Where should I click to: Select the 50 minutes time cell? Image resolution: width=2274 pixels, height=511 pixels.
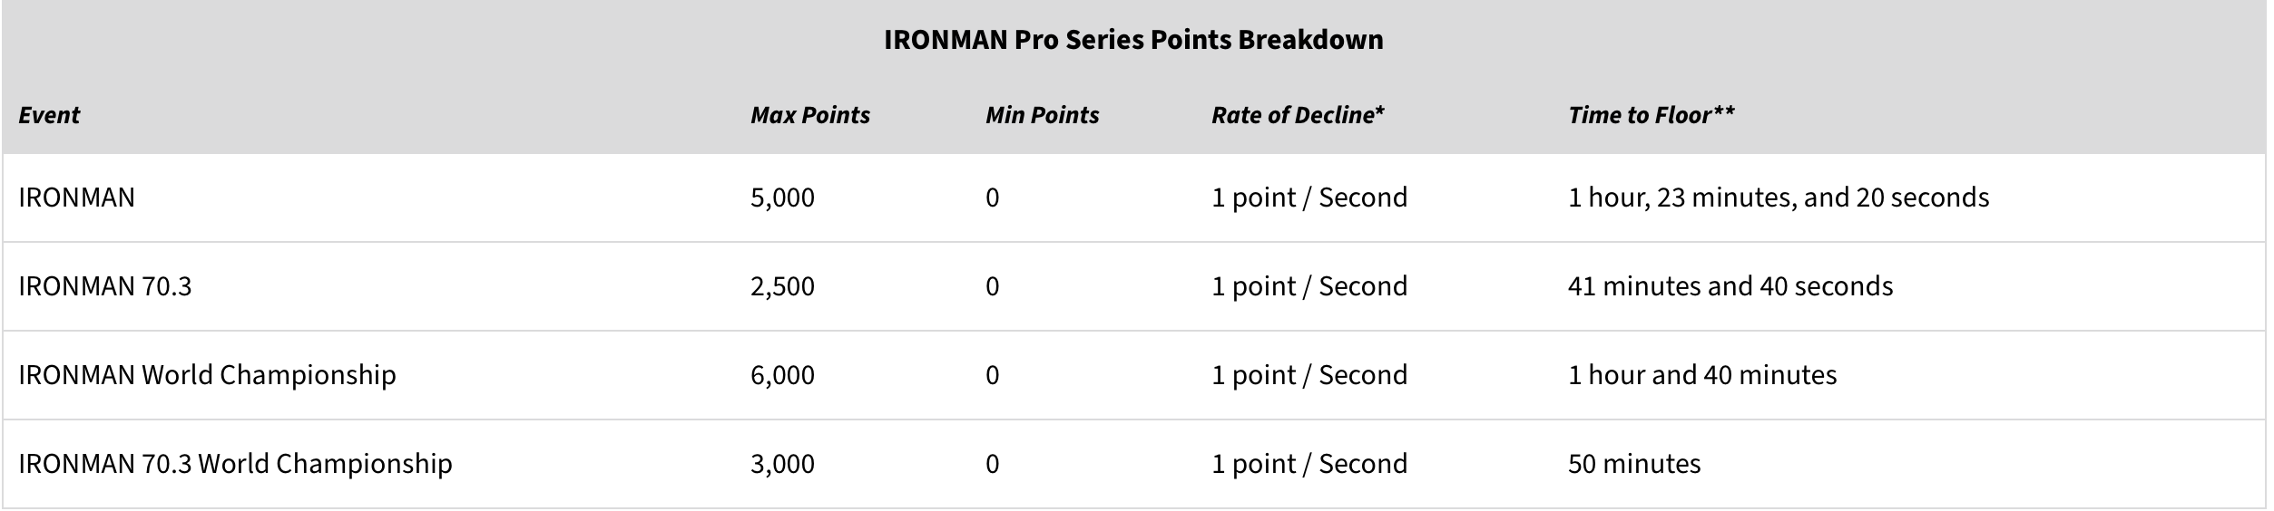(x=1633, y=464)
